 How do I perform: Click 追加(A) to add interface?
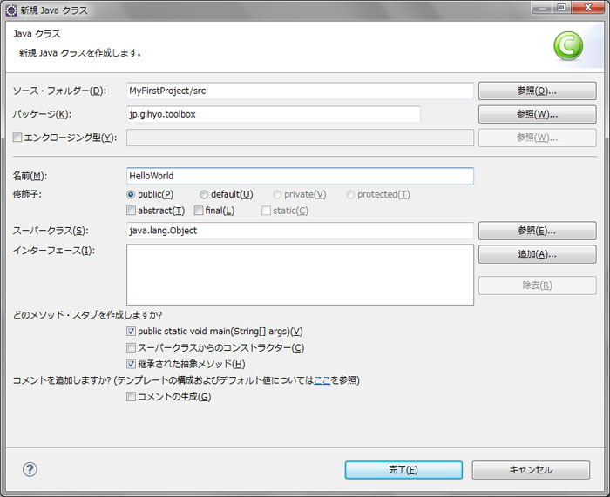coord(538,254)
